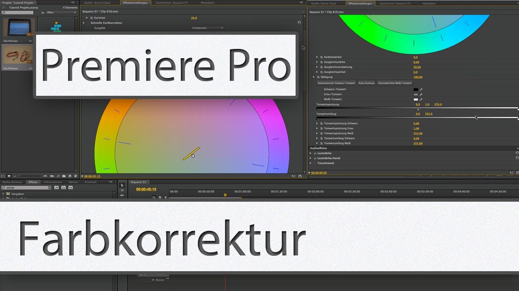519x291 pixels.
Task: Toggle animation stopwatch for Farbtonwinkel
Action: [322, 57]
